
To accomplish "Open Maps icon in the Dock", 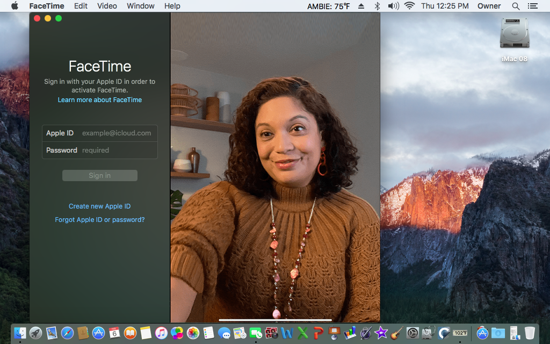I will point(240,332).
